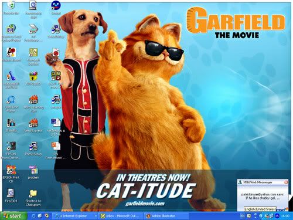Image resolution: width=293 pixels, height=220 pixels.
Task: Click the round blue tray icon beside clock
Action: pyautogui.click(x=277, y=216)
